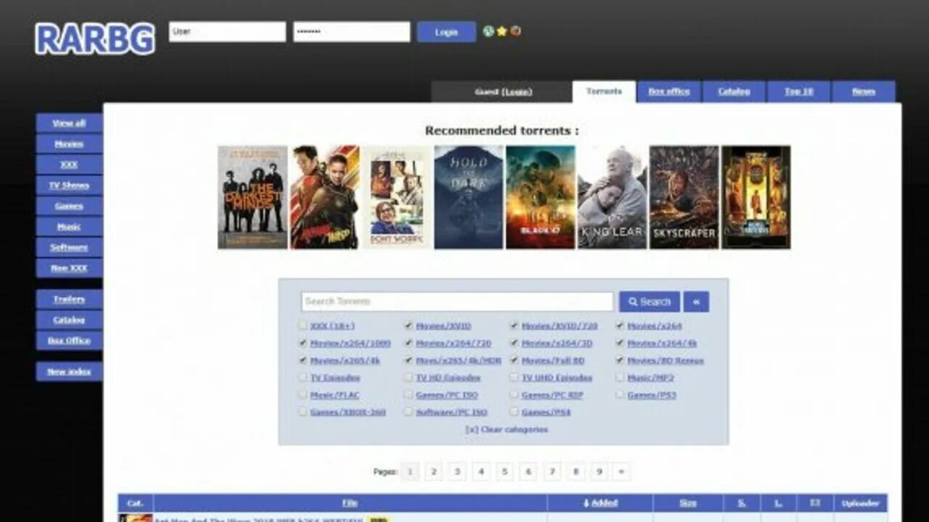929x522 pixels.
Task: Click the Search button with magnifier
Action: point(650,302)
